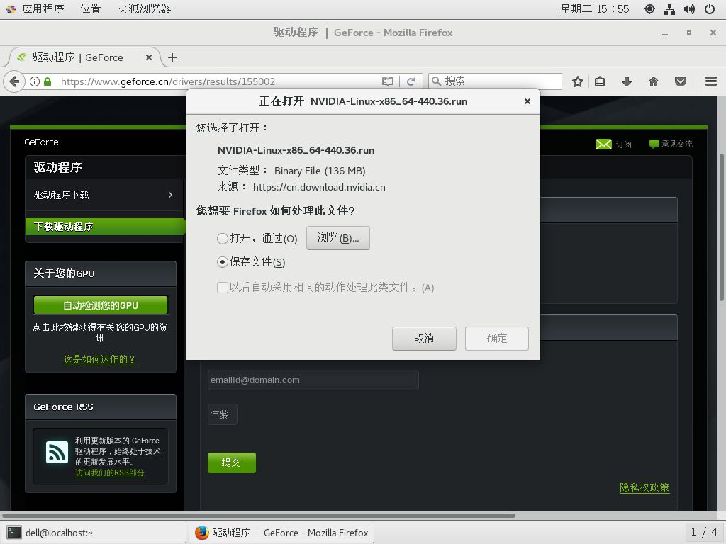Click the Pocket icon in toolbar

tap(680, 82)
